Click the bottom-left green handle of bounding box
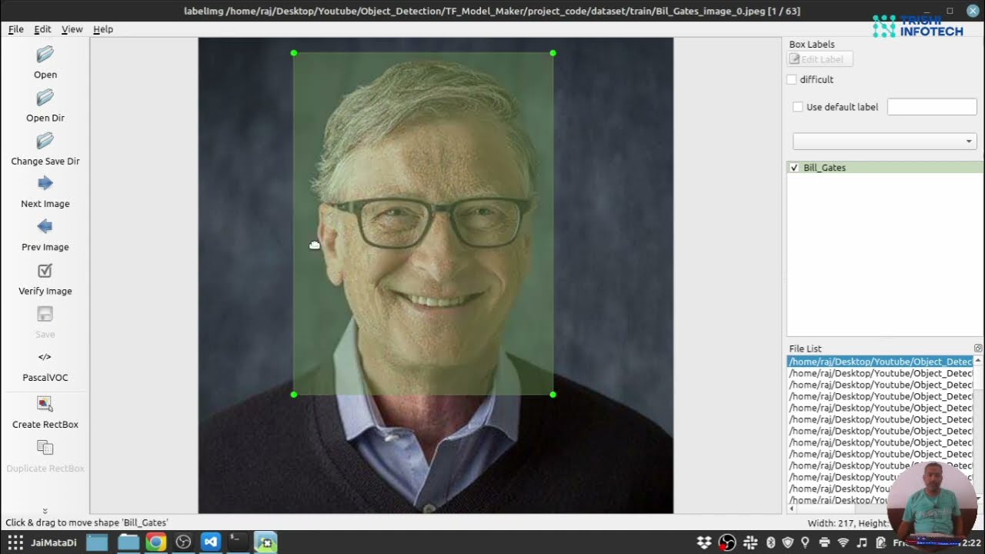 pyautogui.click(x=294, y=395)
